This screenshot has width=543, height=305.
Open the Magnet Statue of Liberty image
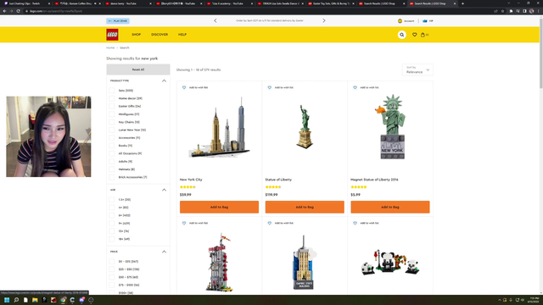pos(391,127)
